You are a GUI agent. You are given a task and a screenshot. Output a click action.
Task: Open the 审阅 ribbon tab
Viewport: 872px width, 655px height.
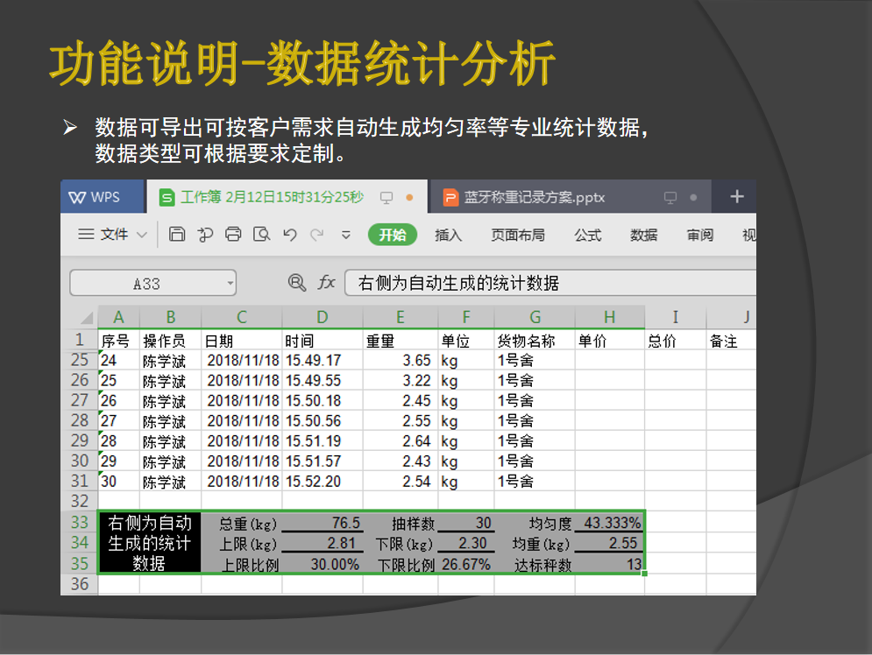(699, 235)
